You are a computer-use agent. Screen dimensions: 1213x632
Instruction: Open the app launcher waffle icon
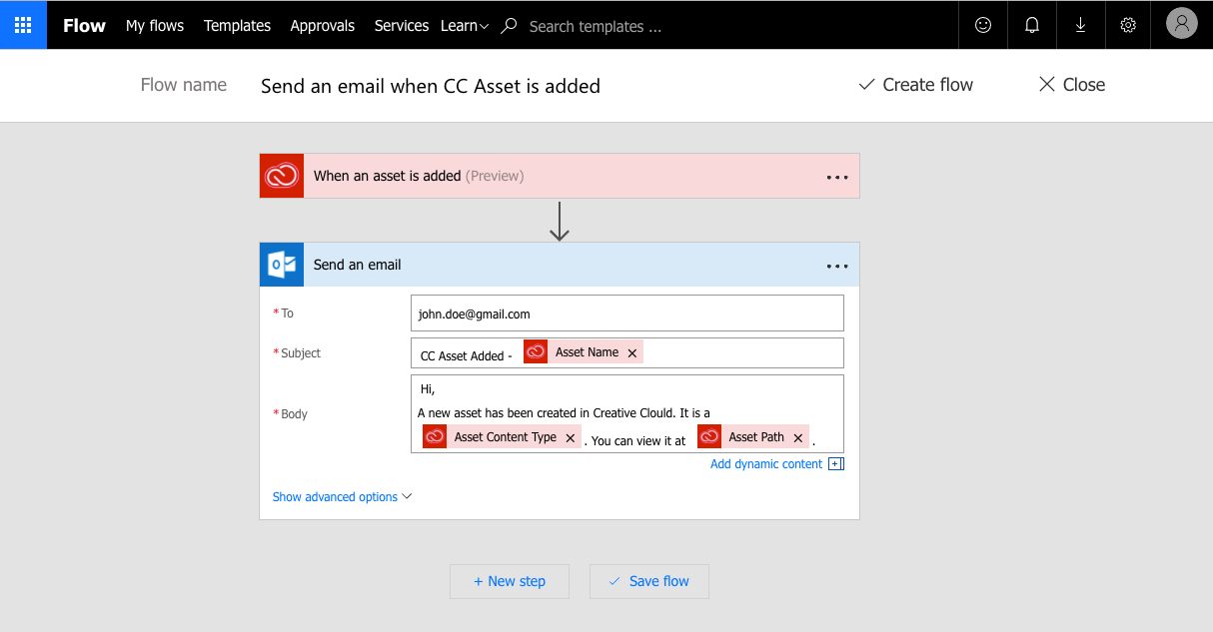(23, 25)
